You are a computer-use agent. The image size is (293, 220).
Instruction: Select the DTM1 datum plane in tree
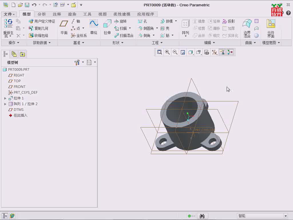click(16, 110)
